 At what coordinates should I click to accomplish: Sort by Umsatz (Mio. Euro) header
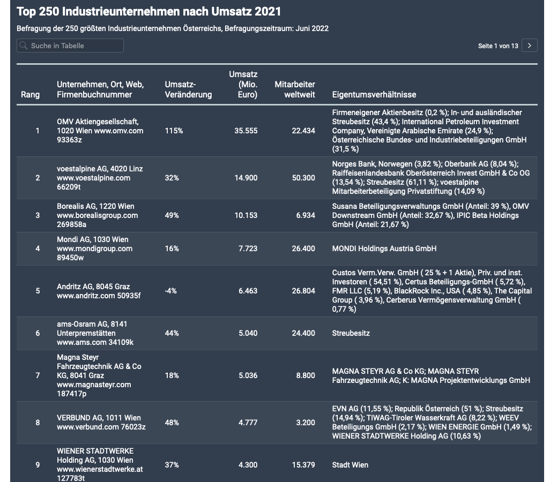243,85
